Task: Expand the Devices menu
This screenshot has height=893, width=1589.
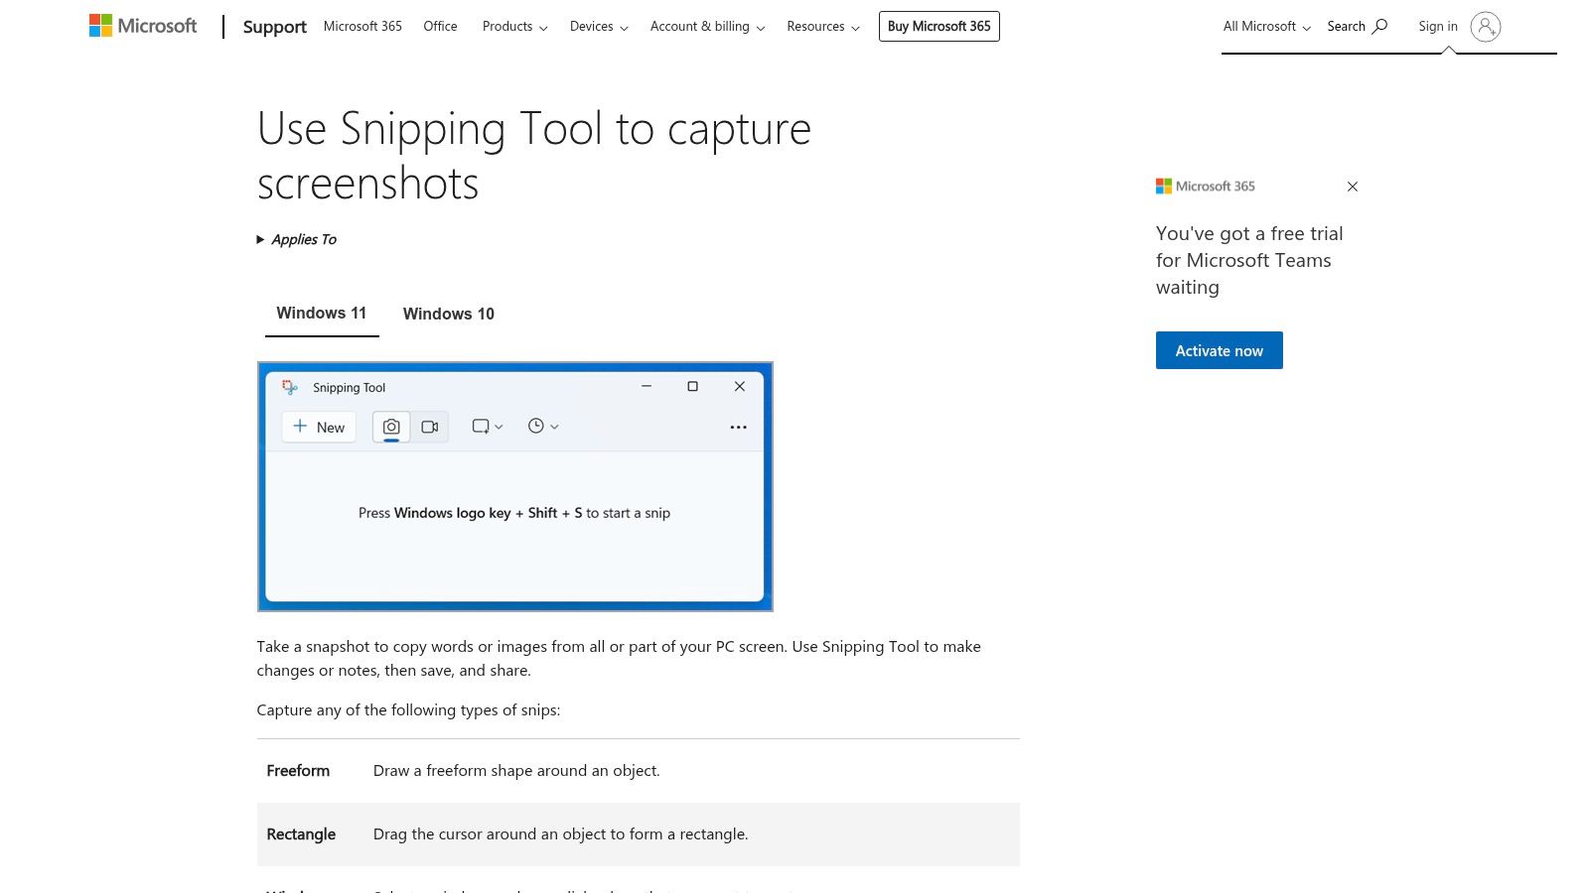Action: coord(598,27)
